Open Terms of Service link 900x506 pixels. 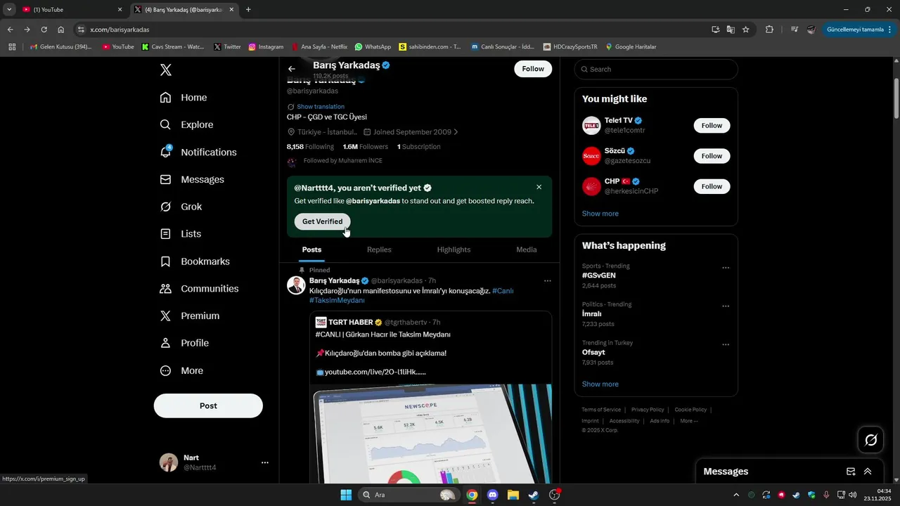pyautogui.click(x=601, y=410)
